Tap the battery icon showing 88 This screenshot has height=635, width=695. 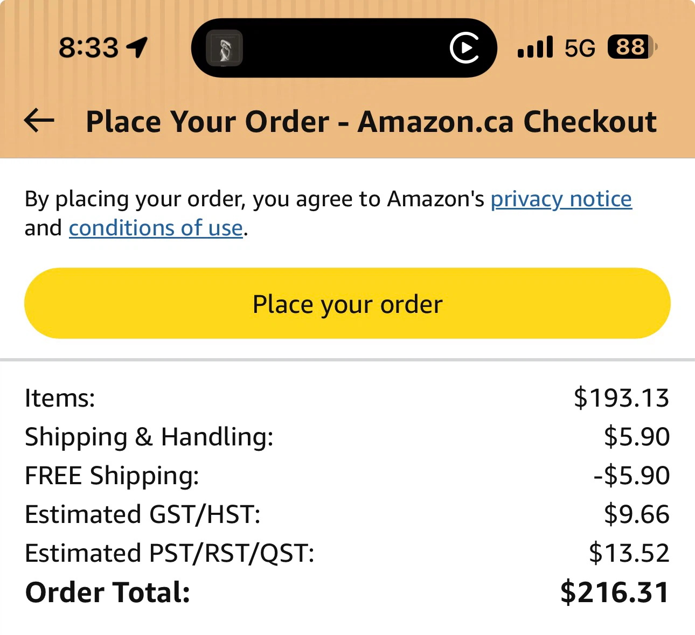pyautogui.click(x=632, y=47)
